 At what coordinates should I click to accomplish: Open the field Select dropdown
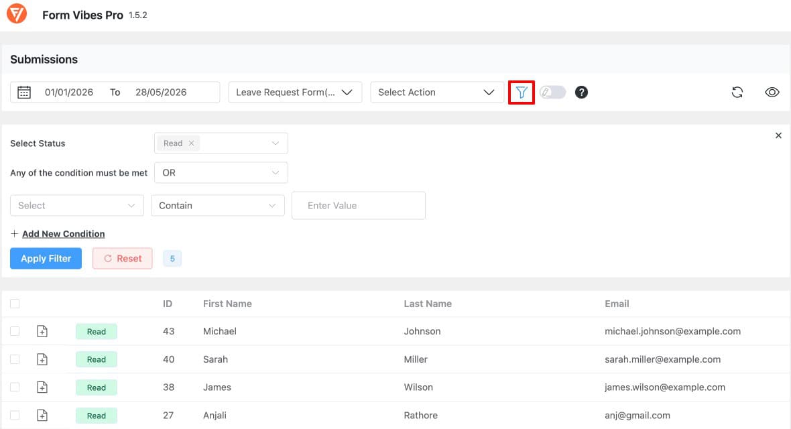pyautogui.click(x=76, y=205)
